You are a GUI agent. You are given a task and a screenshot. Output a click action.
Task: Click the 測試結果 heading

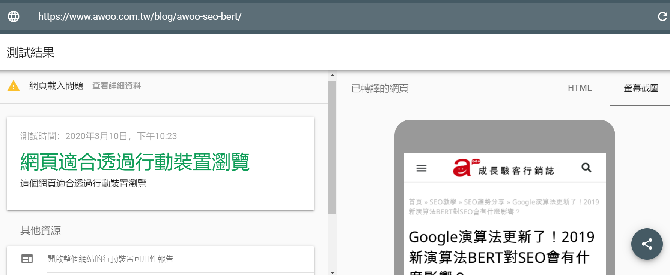(x=30, y=52)
